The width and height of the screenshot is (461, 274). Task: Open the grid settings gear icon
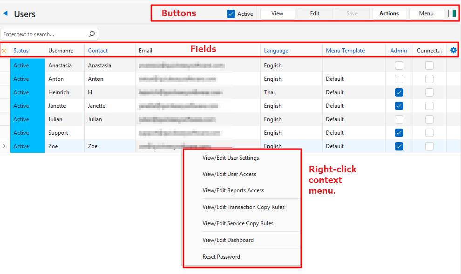[x=453, y=50]
